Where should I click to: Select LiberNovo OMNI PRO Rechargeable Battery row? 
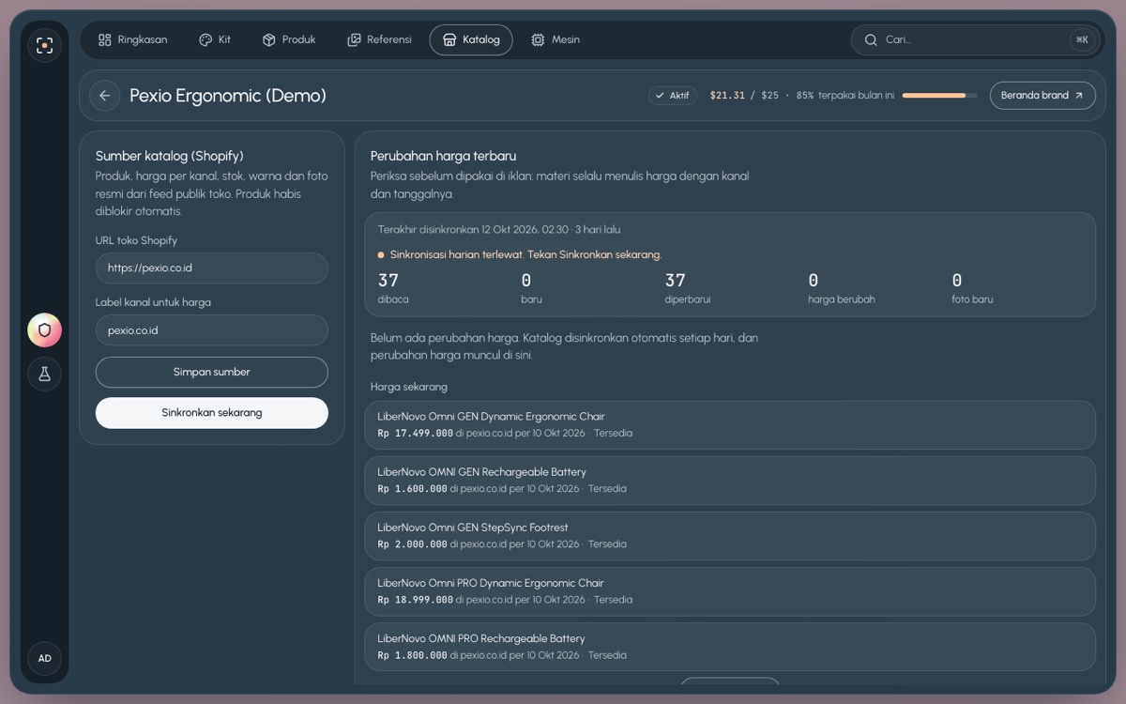point(730,647)
